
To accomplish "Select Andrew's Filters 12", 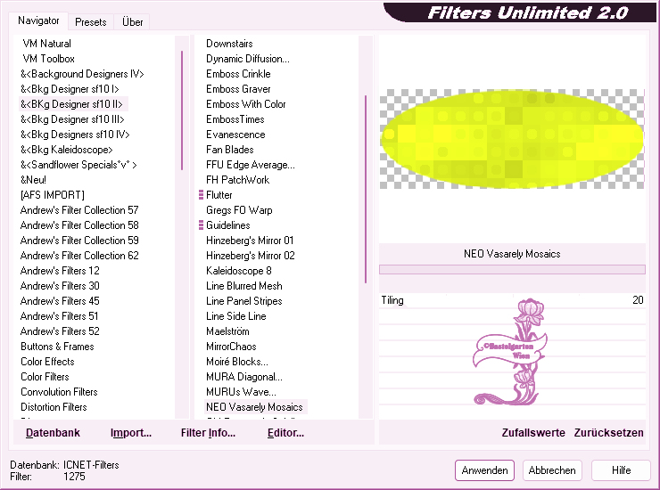I will 60,271.
